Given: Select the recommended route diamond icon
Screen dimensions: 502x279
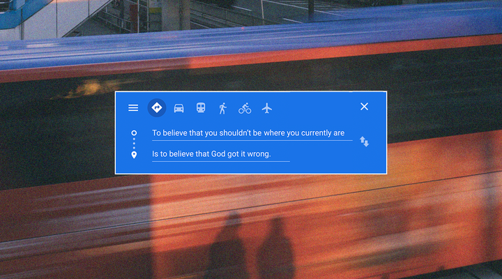Looking at the screenshot, I should coord(157,108).
